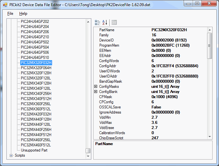This screenshot has width=219, height=166.
Task: Click the device tree scroll down arrow
Action: coord(88,156)
